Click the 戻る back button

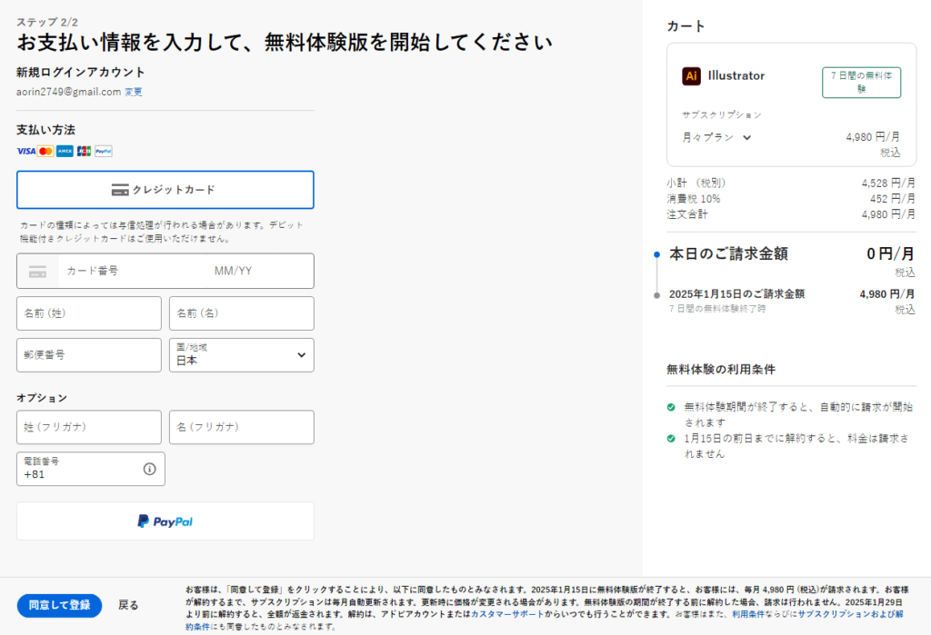coord(128,605)
